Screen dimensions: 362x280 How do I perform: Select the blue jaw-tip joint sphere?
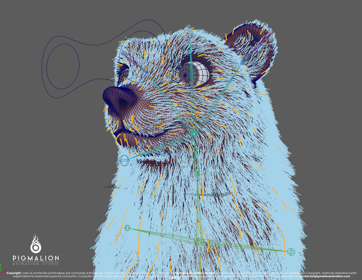pos(124,160)
